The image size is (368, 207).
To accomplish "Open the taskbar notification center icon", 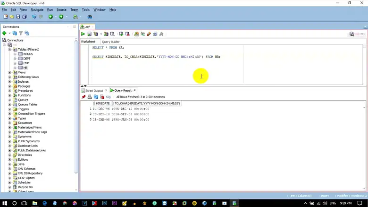I will click(360, 203).
